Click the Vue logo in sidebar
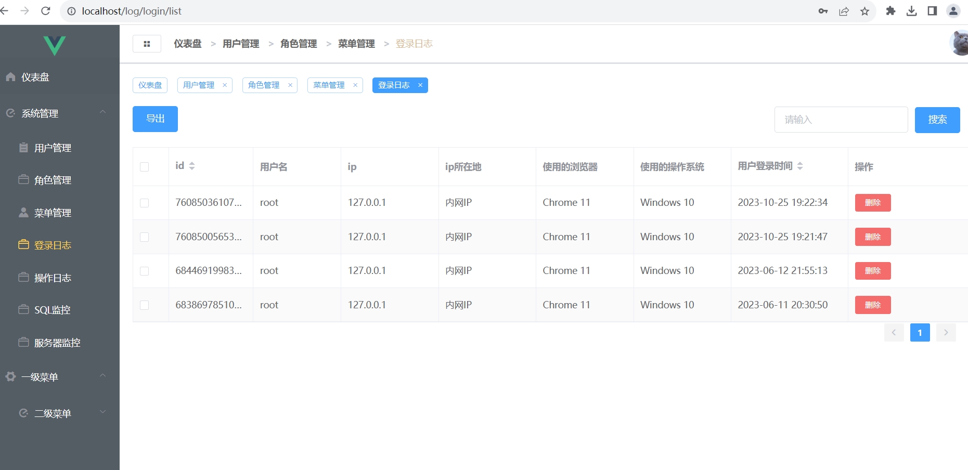The width and height of the screenshot is (968, 470). tap(55, 46)
